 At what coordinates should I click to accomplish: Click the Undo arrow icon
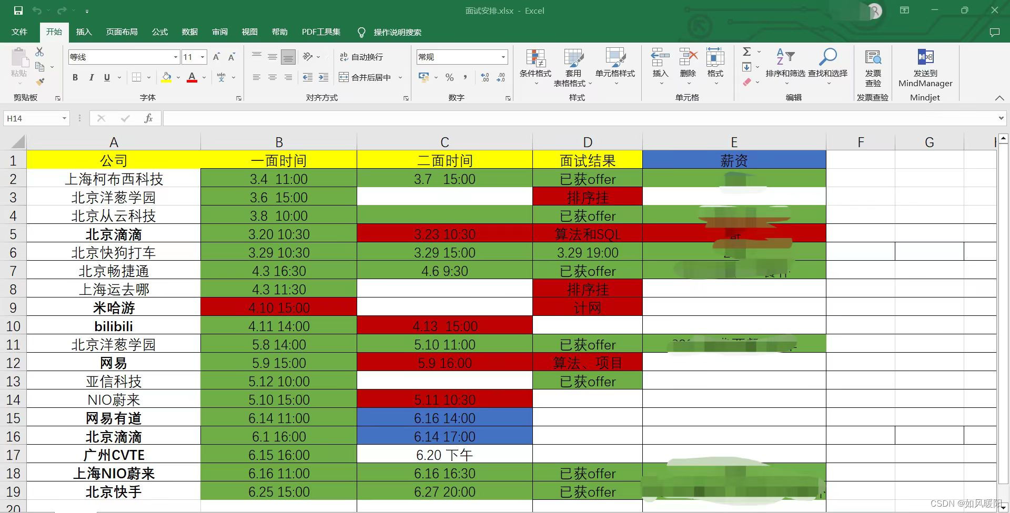click(x=36, y=11)
